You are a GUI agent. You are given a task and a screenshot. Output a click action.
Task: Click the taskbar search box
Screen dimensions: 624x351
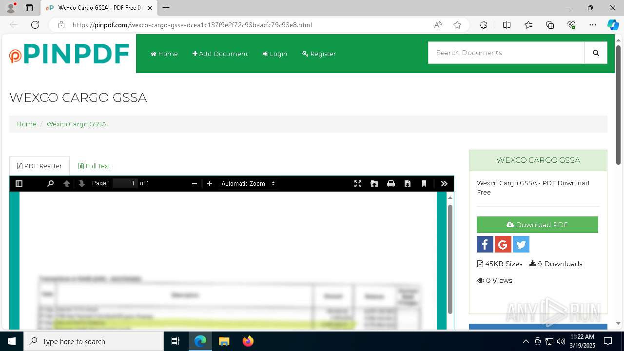click(94, 341)
